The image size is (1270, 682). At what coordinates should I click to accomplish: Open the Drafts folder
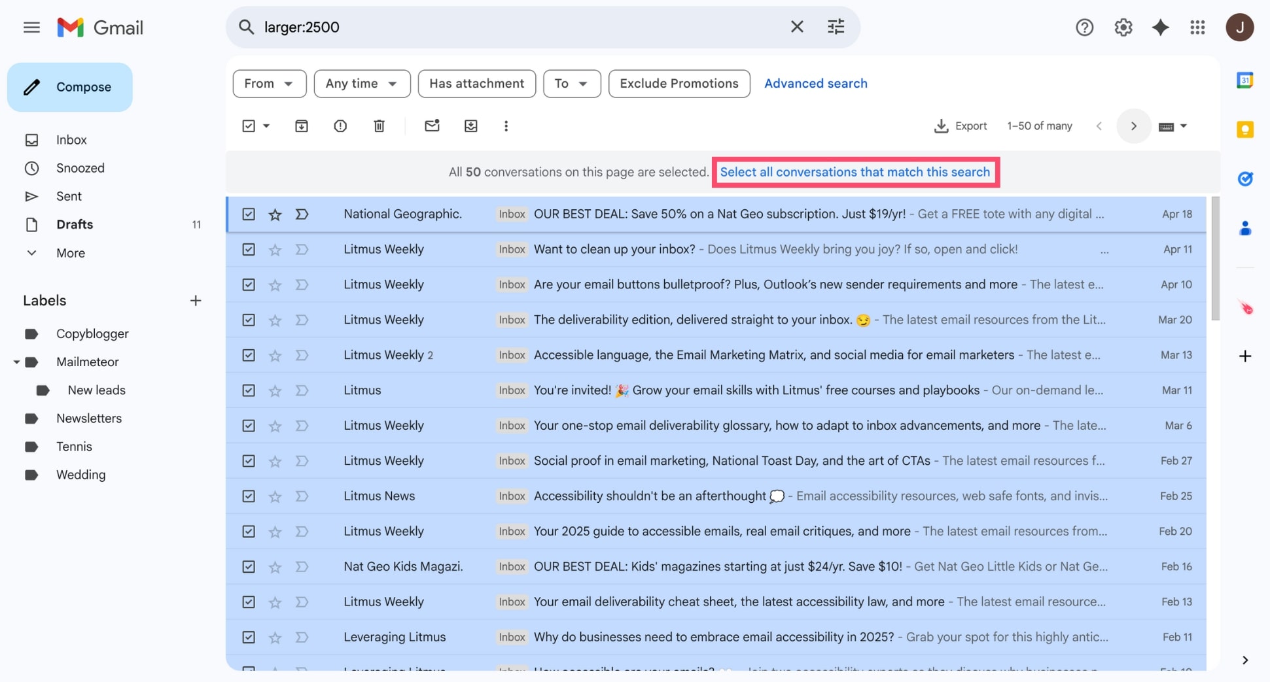pyautogui.click(x=75, y=224)
